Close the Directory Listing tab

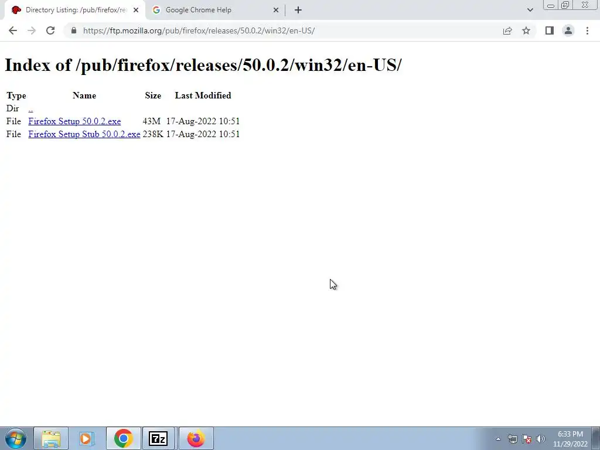[x=136, y=10]
